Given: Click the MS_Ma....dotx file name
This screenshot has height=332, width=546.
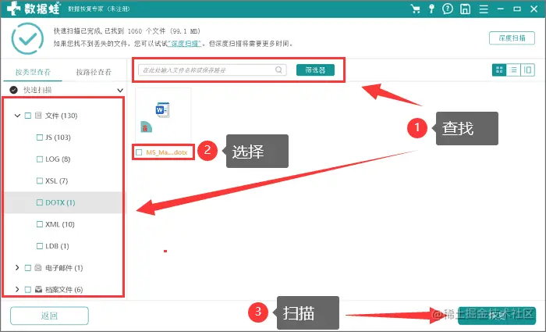Looking at the screenshot, I should point(167,152).
